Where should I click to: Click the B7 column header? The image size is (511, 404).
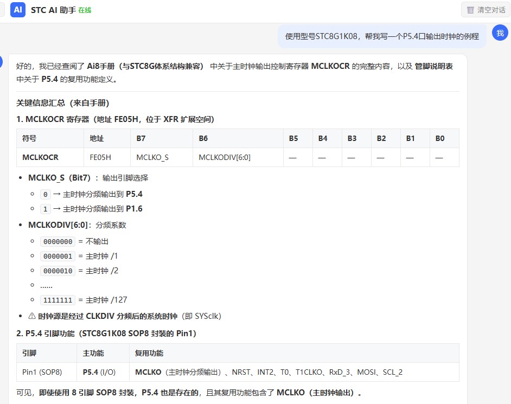point(162,138)
